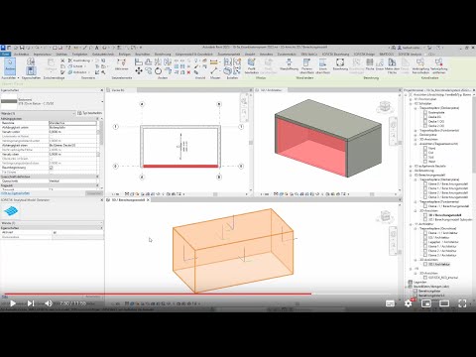Image resolution: width=476 pixels, height=357 pixels.
Task: Toggle West view checkbox in browser
Action: click(425, 162)
